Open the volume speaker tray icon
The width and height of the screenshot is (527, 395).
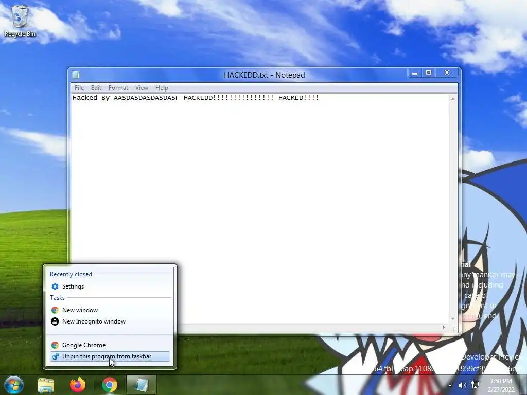463,385
